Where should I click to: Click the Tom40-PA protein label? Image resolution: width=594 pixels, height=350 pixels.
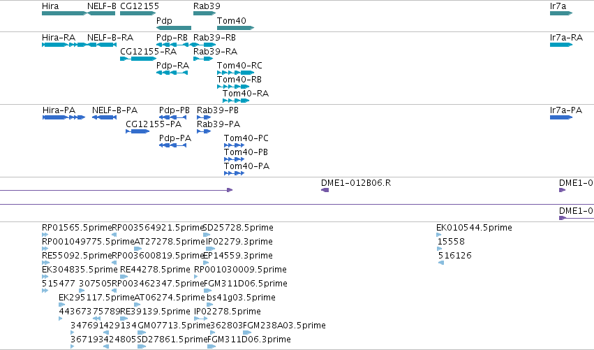coord(246,166)
